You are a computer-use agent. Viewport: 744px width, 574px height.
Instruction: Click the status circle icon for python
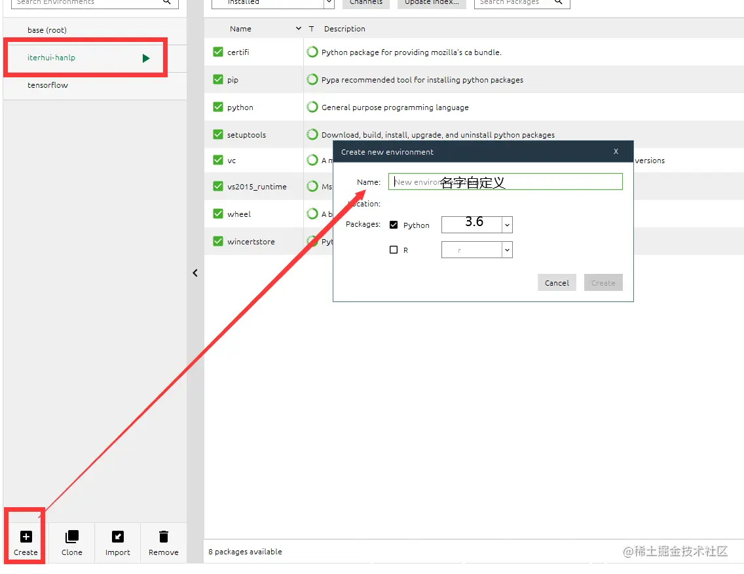coord(312,107)
